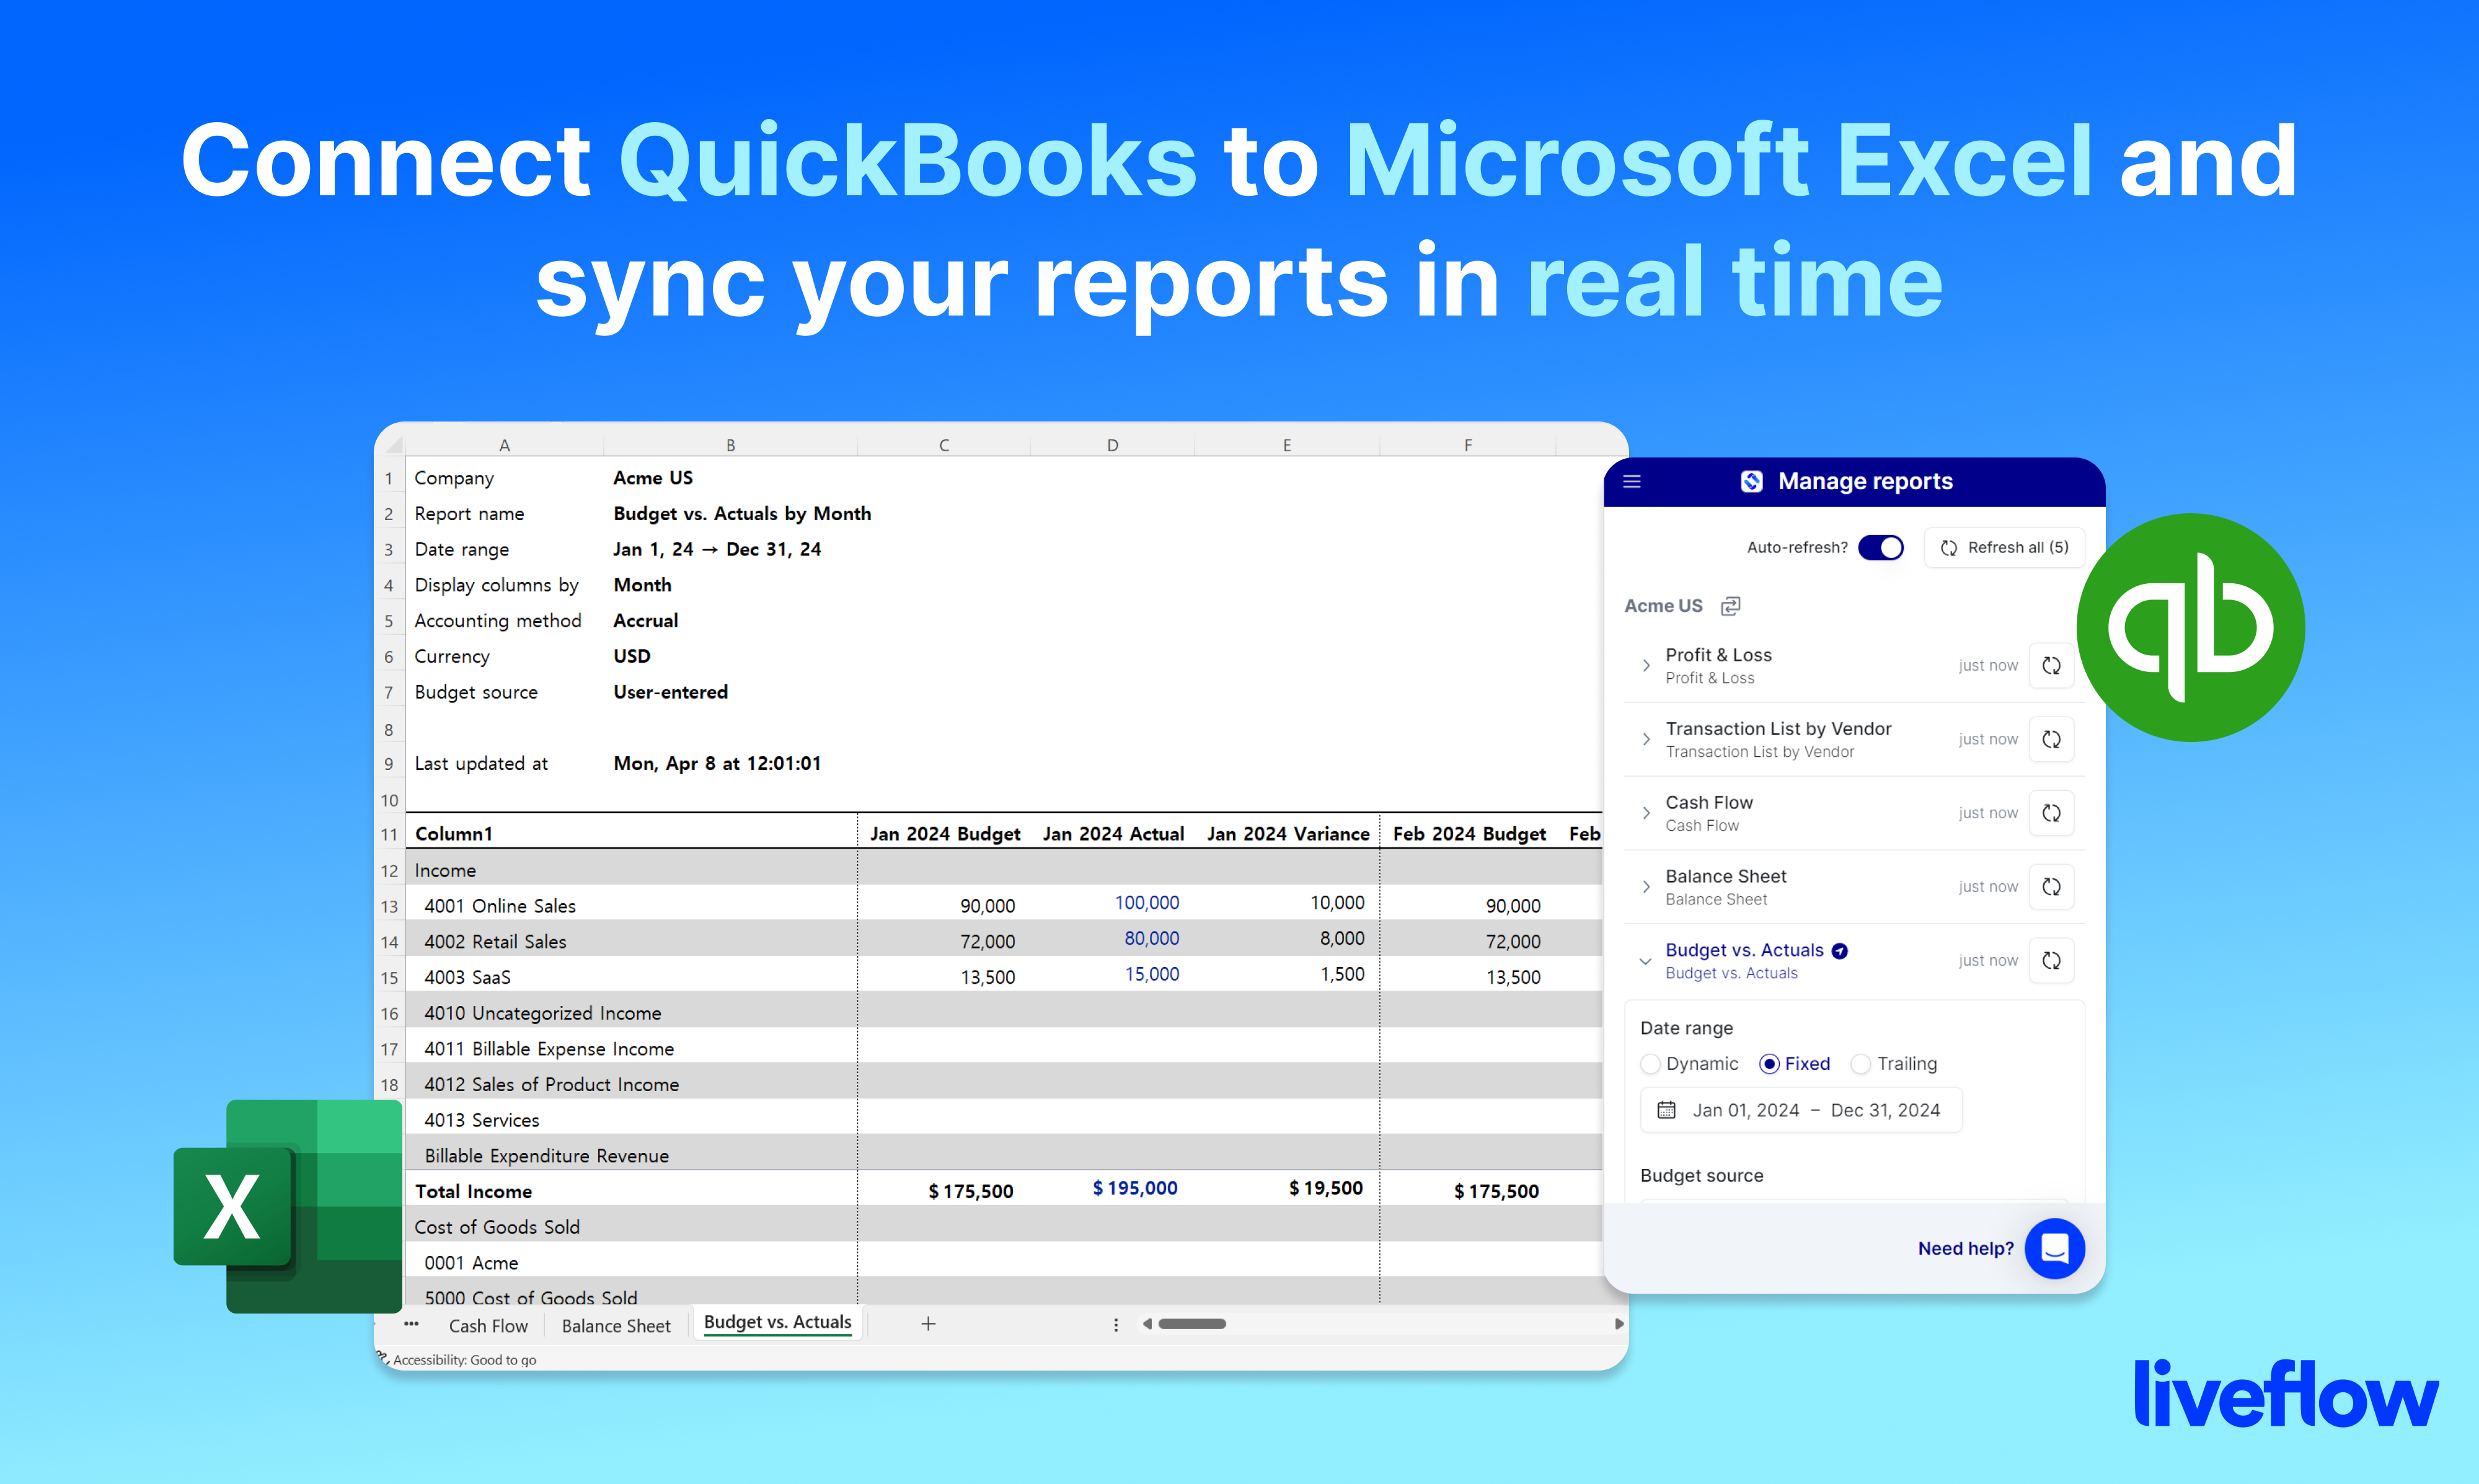Add a new sheet with the plus button
The image size is (2479, 1484).
click(928, 1324)
